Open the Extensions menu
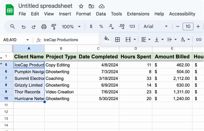 click(x=138, y=14)
